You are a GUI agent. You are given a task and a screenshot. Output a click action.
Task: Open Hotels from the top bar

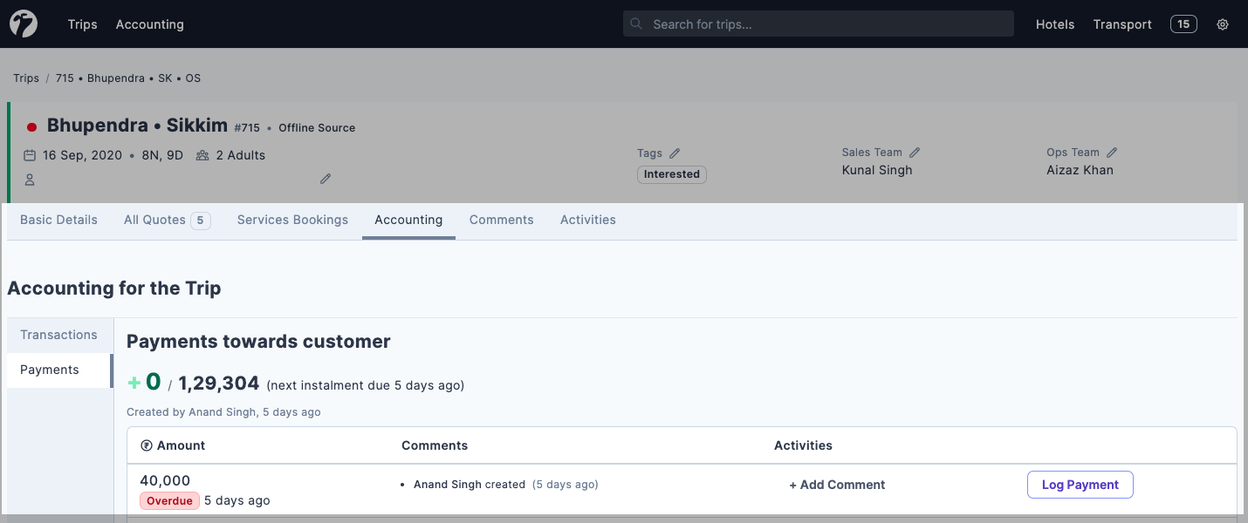pos(1055,24)
